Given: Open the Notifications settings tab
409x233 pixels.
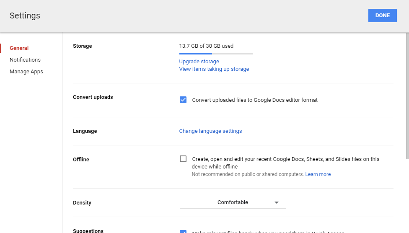Looking at the screenshot, I should coord(25,60).
